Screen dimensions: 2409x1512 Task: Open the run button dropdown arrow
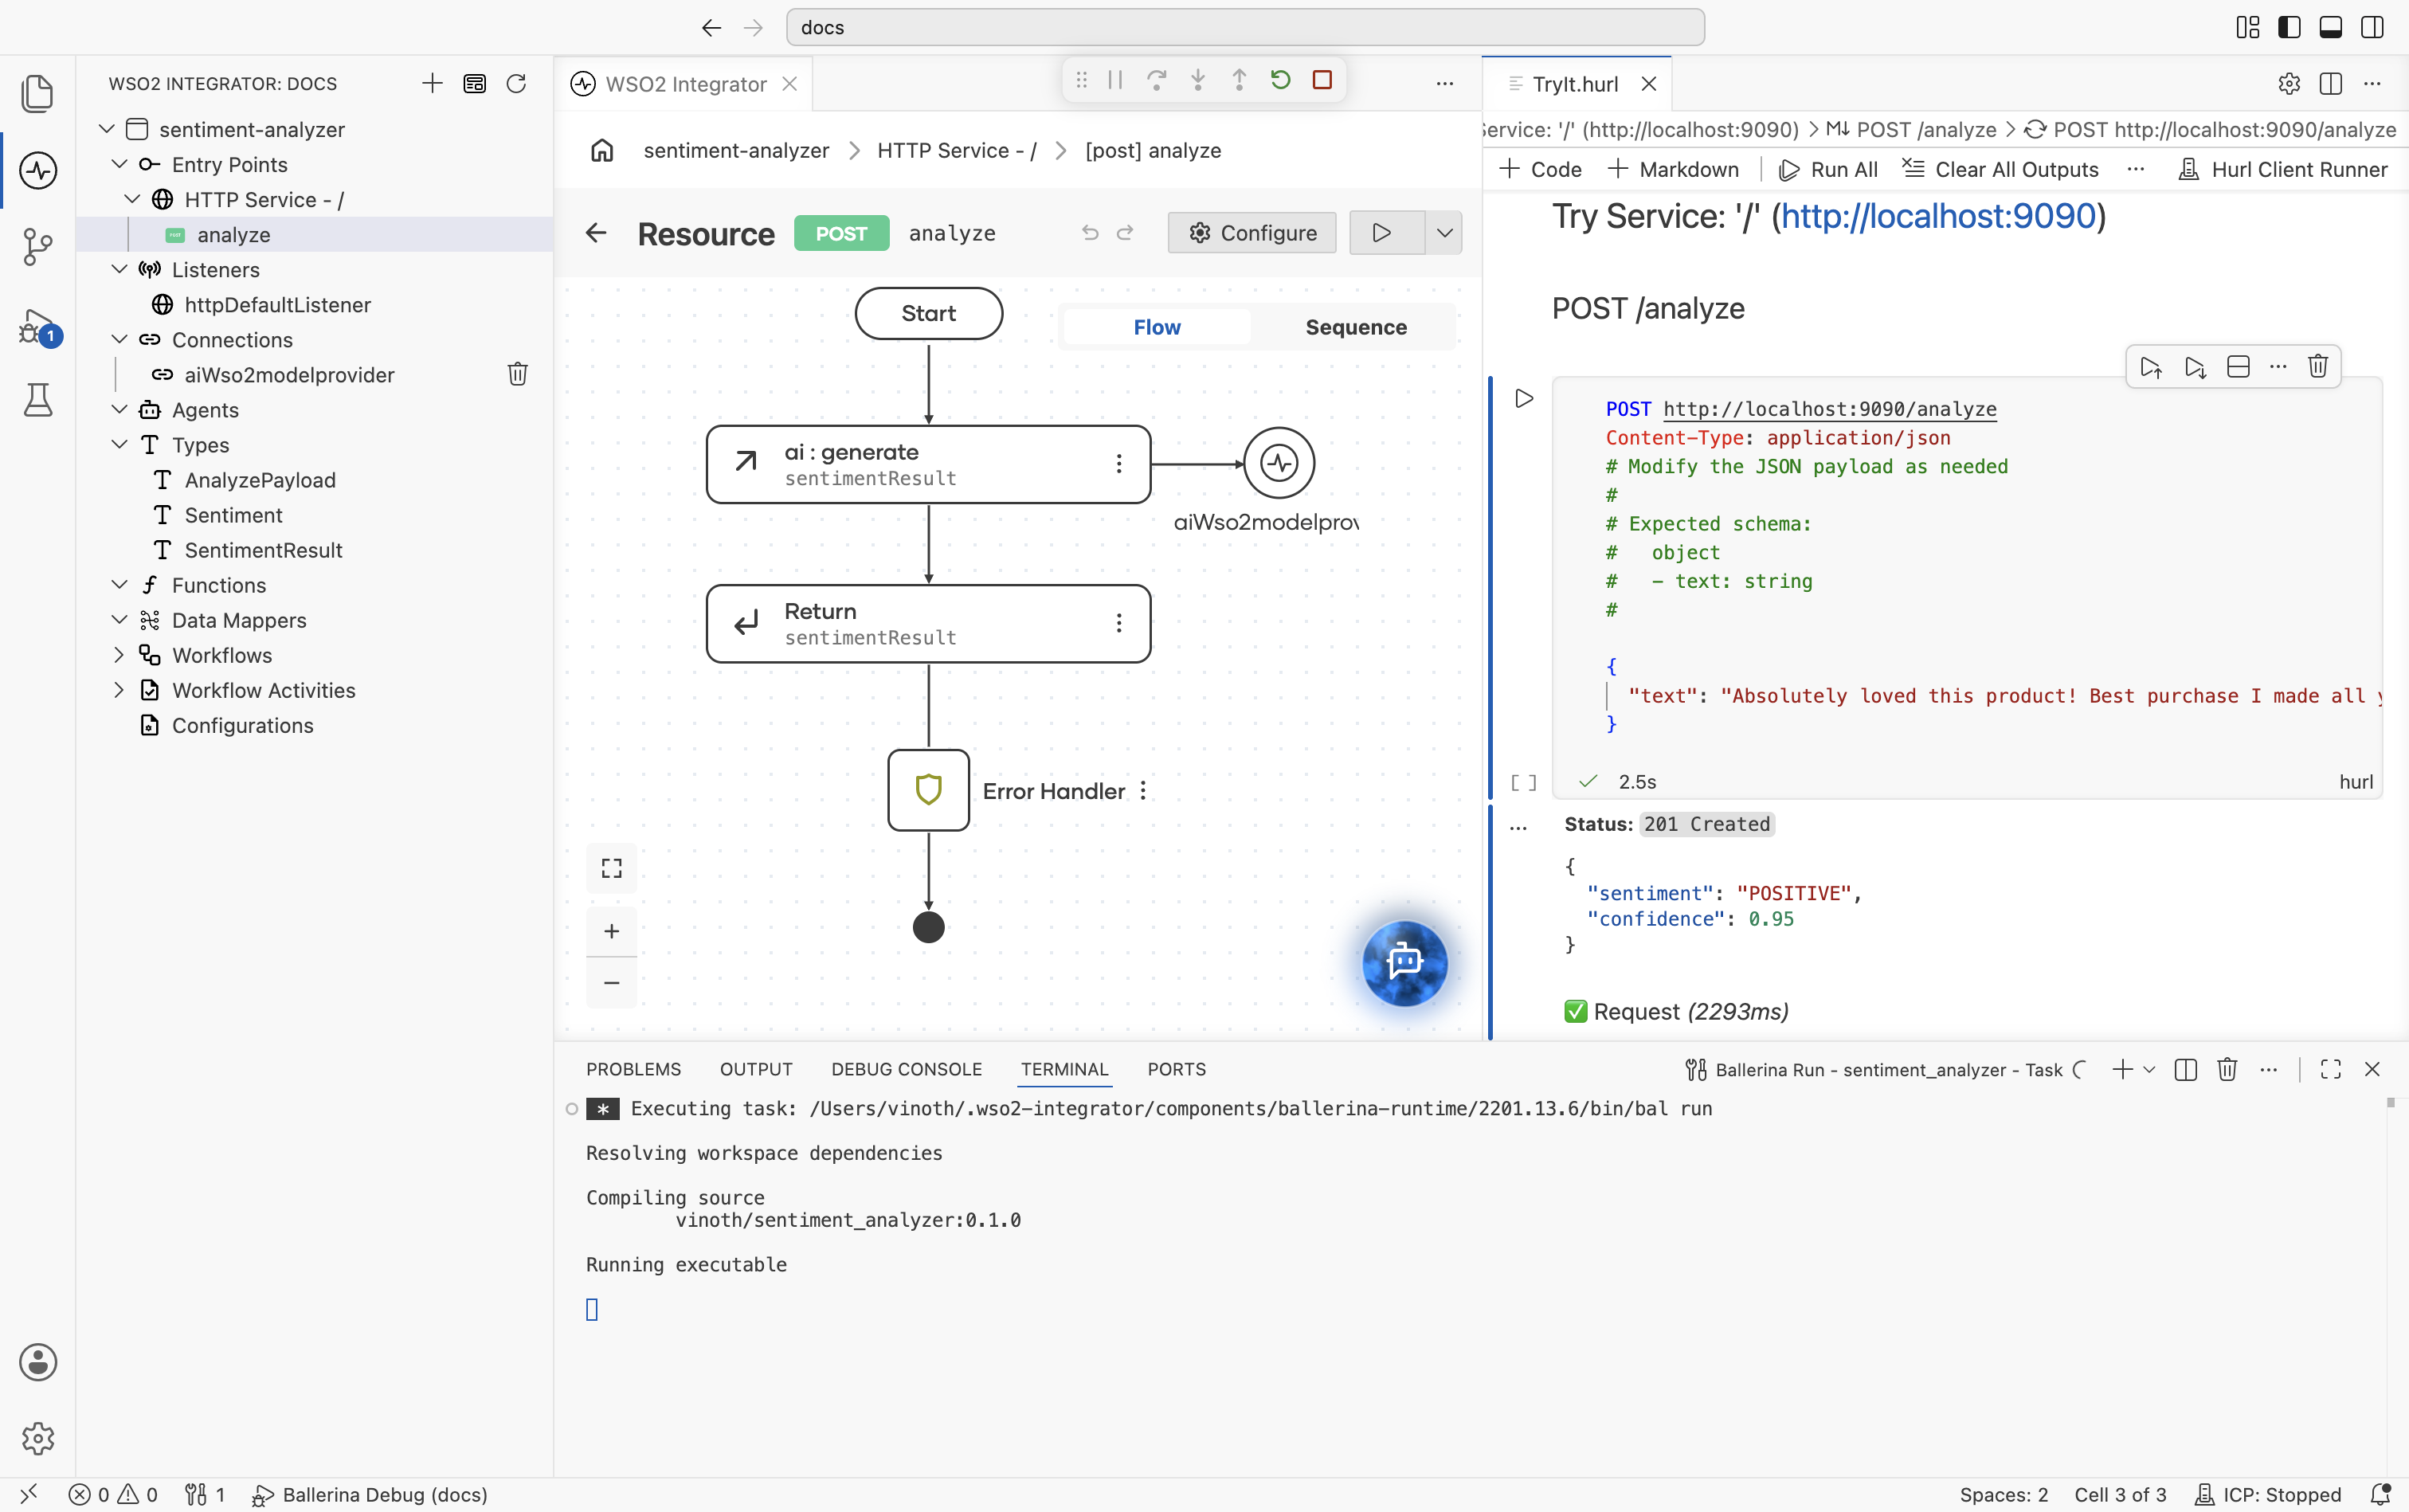point(1444,233)
